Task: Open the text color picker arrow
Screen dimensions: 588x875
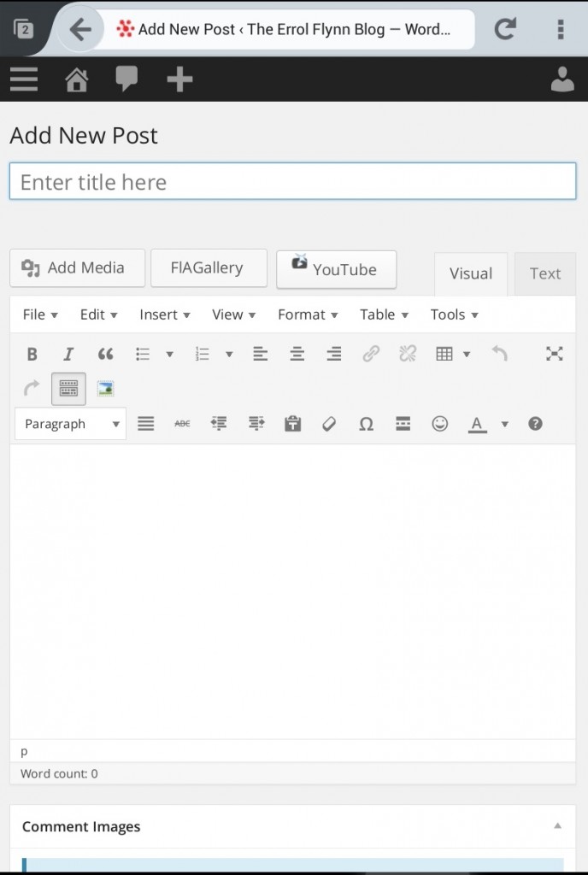Action: coord(505,424)
